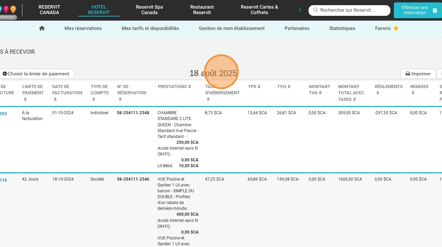The image size is (442, 247).
Task: Sort by Taxe d'hébergement column
Action: pos(208,99)
